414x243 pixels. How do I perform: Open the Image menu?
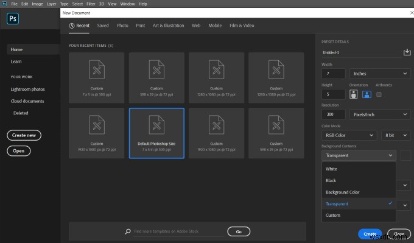[37, 4]
